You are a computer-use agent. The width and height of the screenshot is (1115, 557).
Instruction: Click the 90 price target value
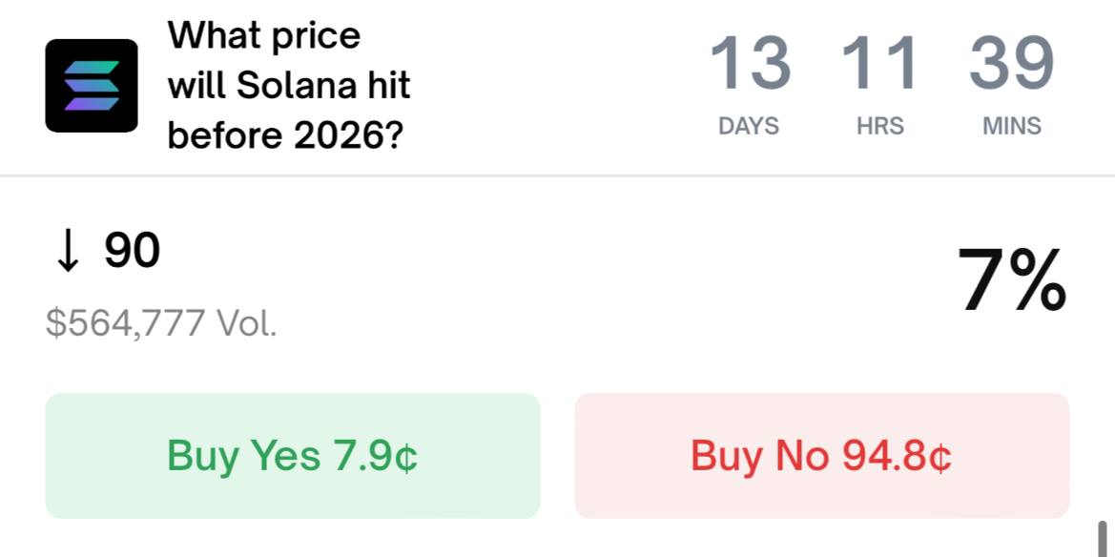(132, 252)
